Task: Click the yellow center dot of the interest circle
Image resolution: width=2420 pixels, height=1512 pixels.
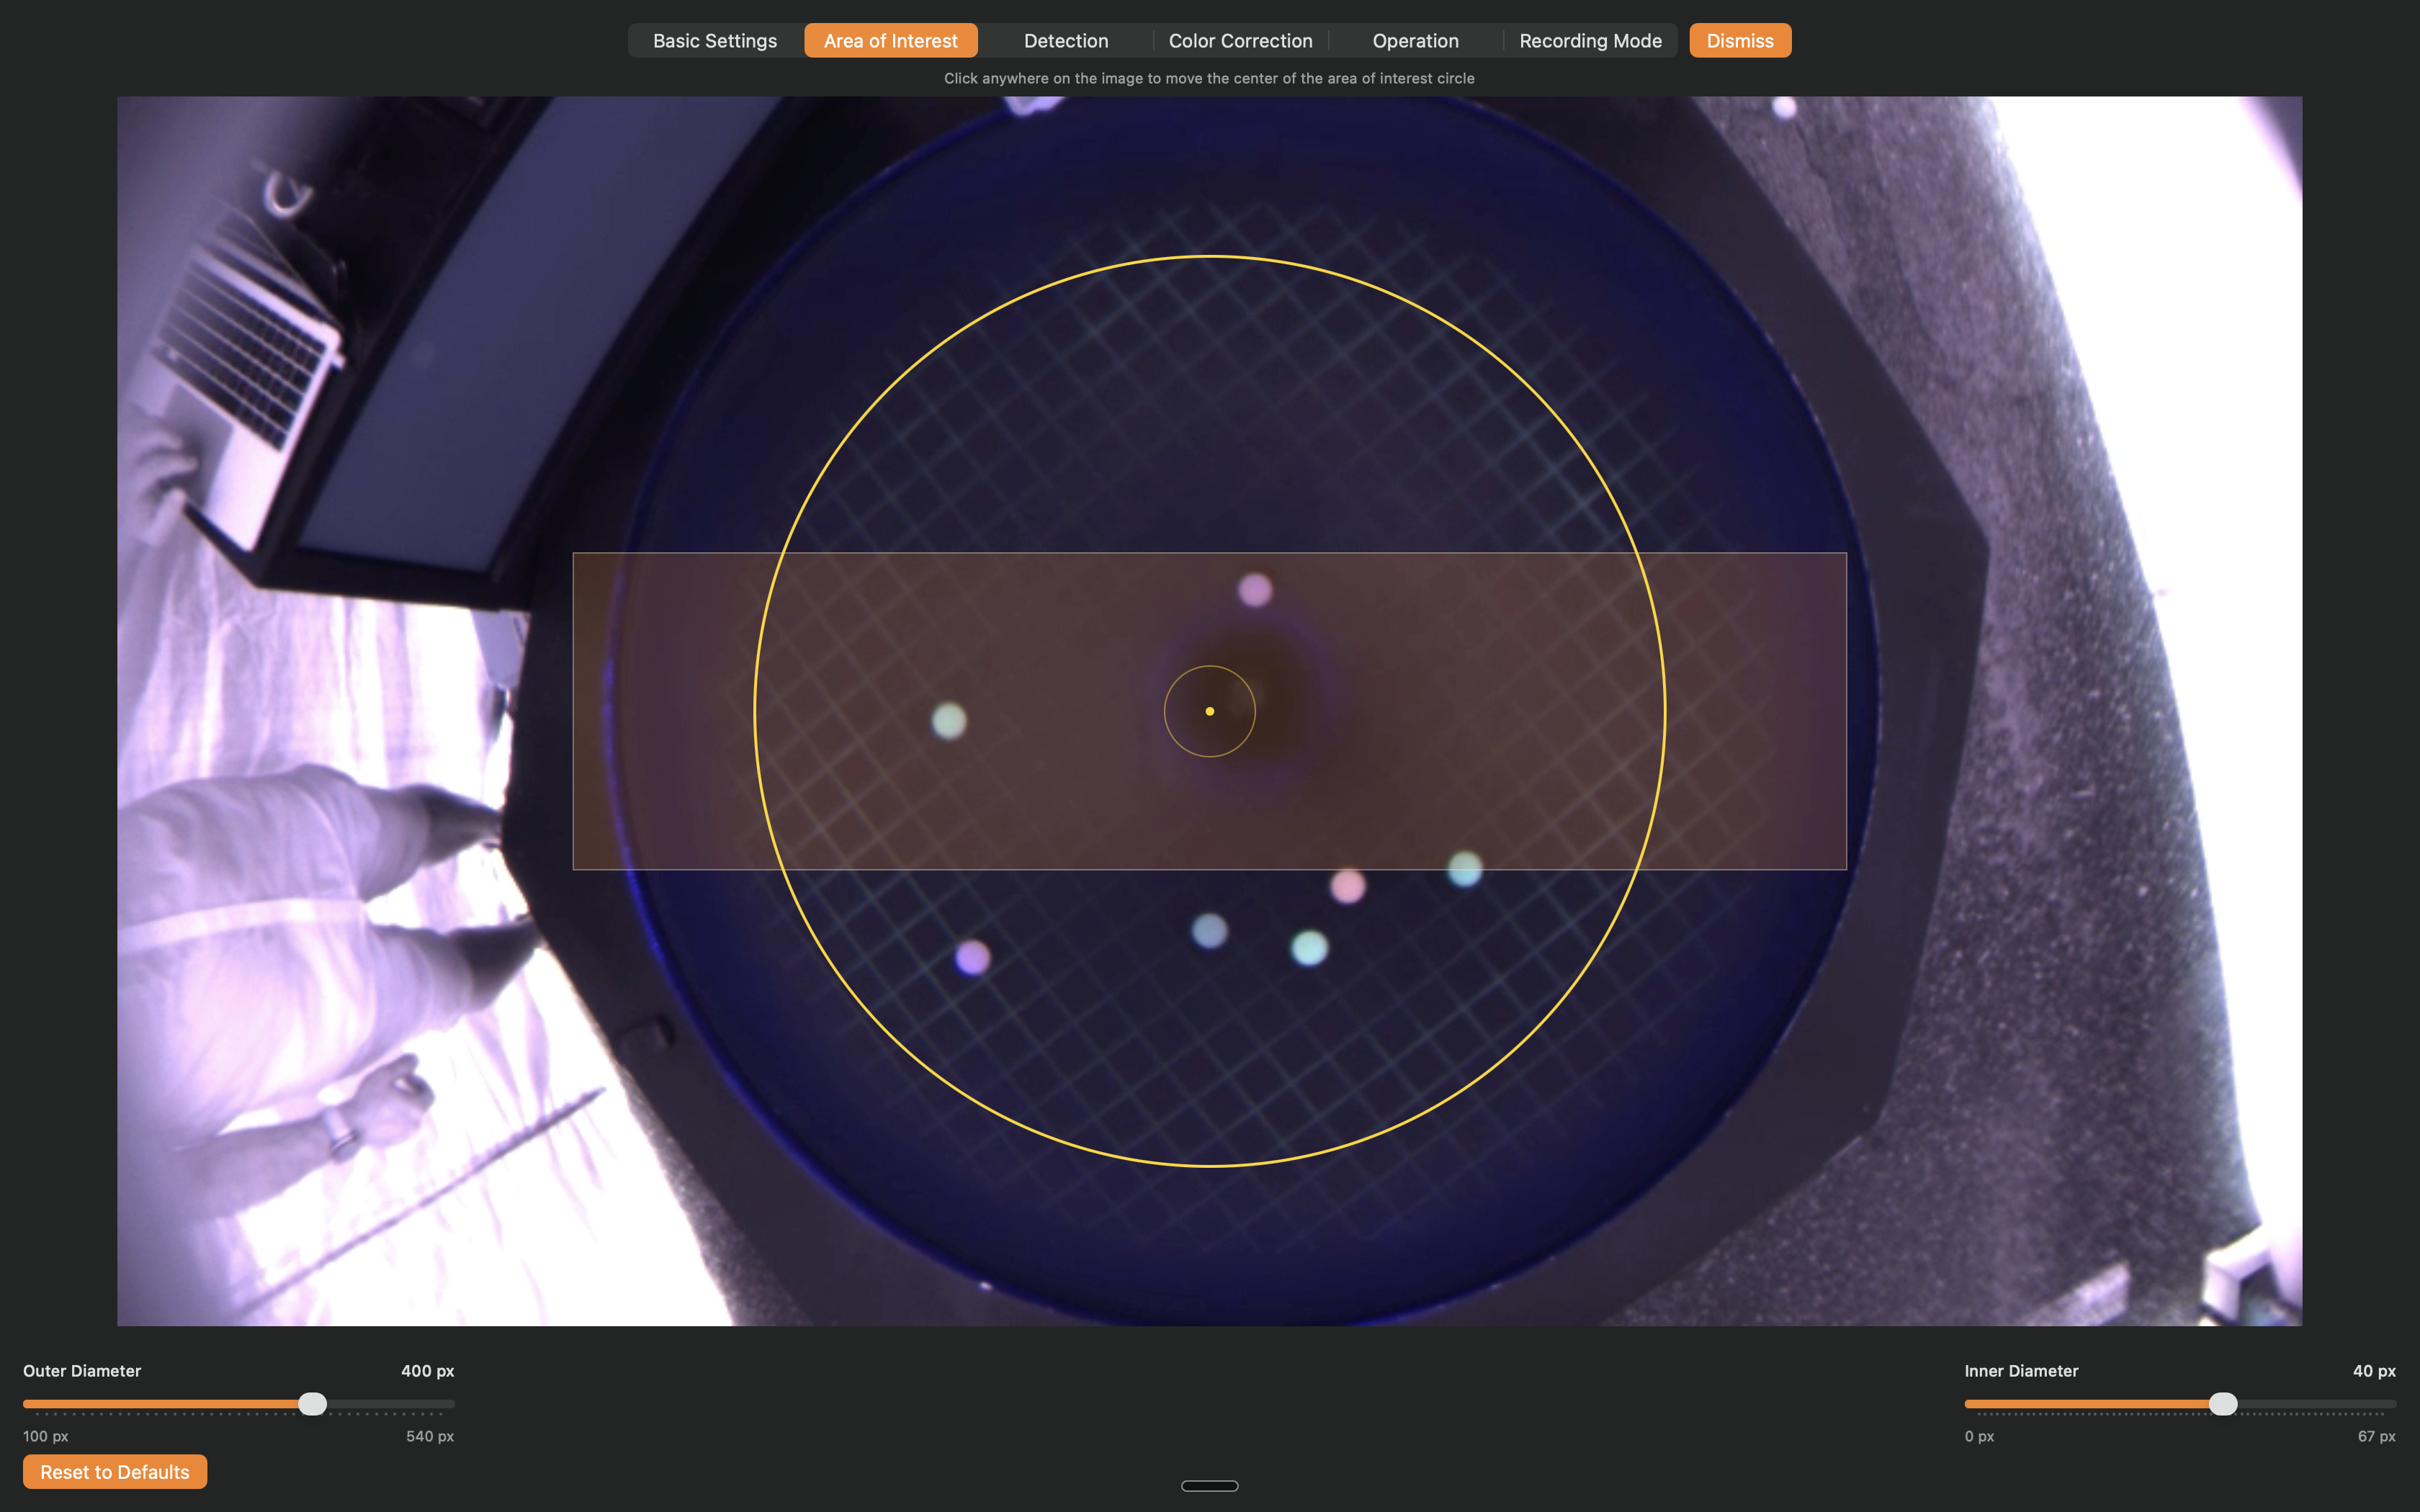Action: (1210, 711)
